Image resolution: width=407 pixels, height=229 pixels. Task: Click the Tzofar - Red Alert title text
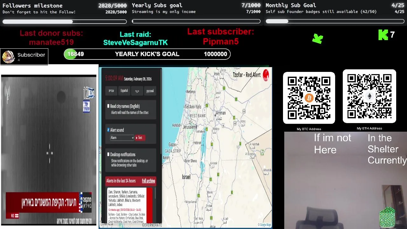247,75
